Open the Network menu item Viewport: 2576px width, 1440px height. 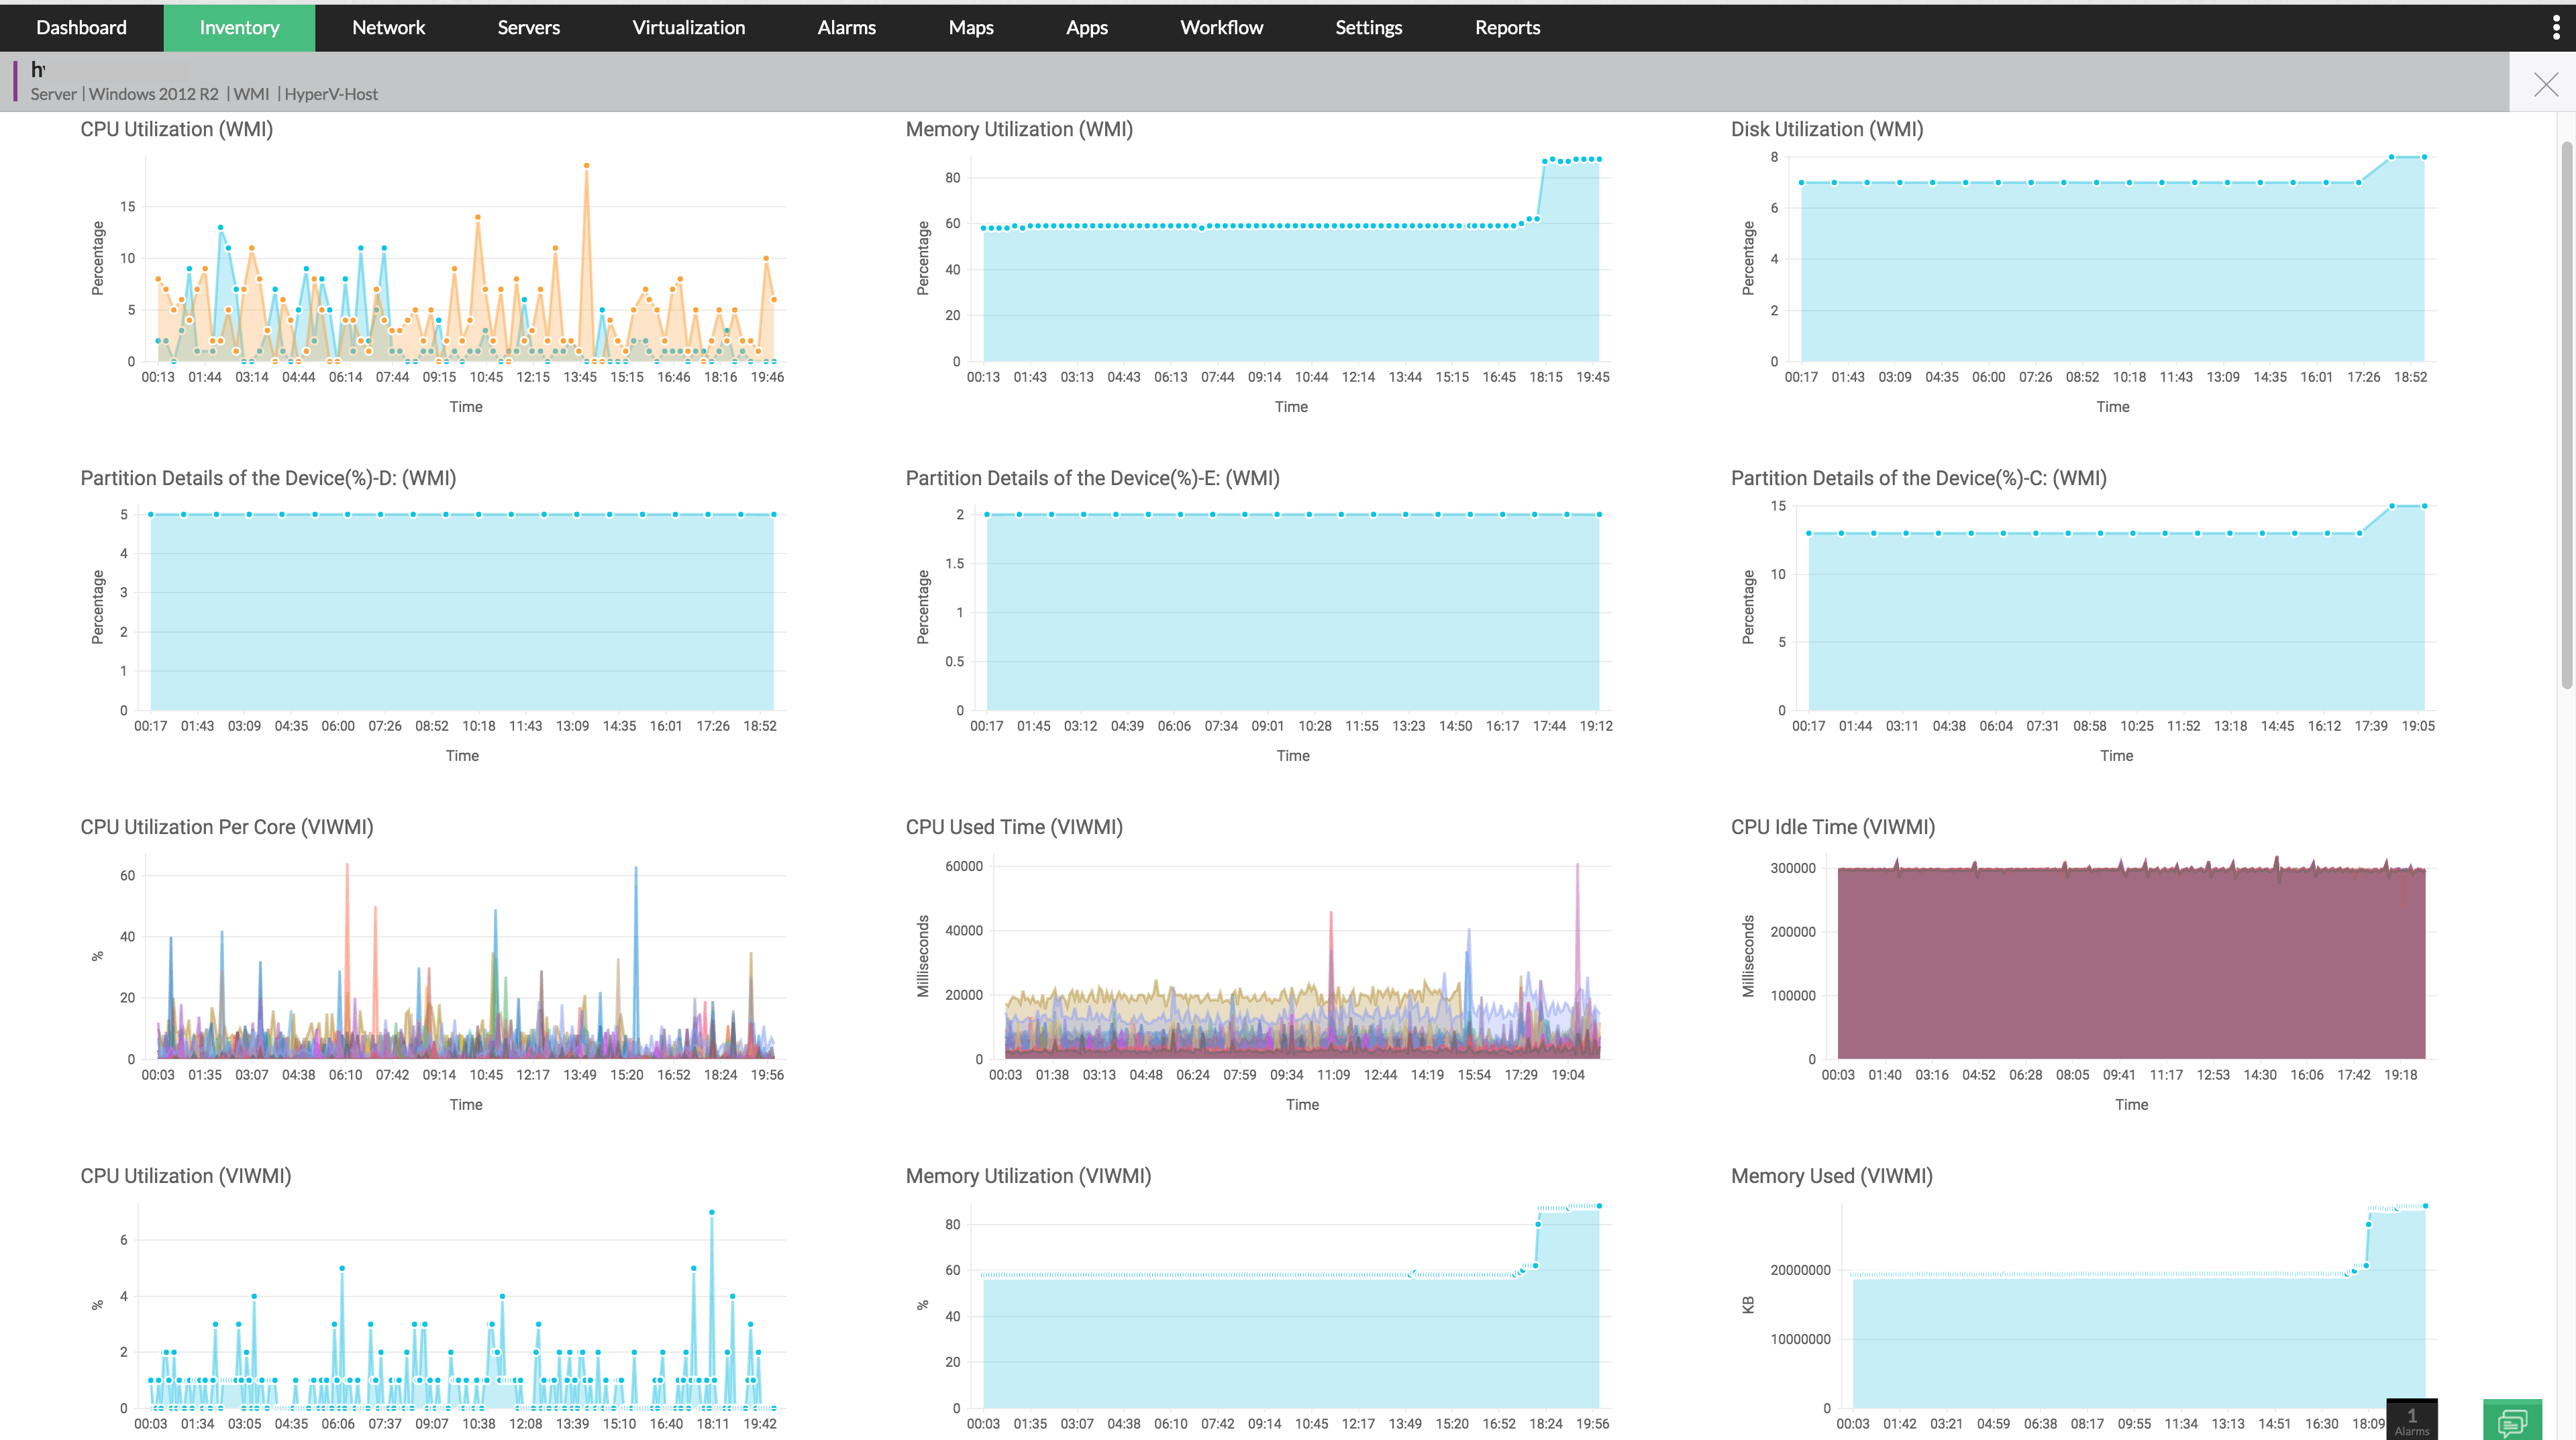click(x=387, y=27)
